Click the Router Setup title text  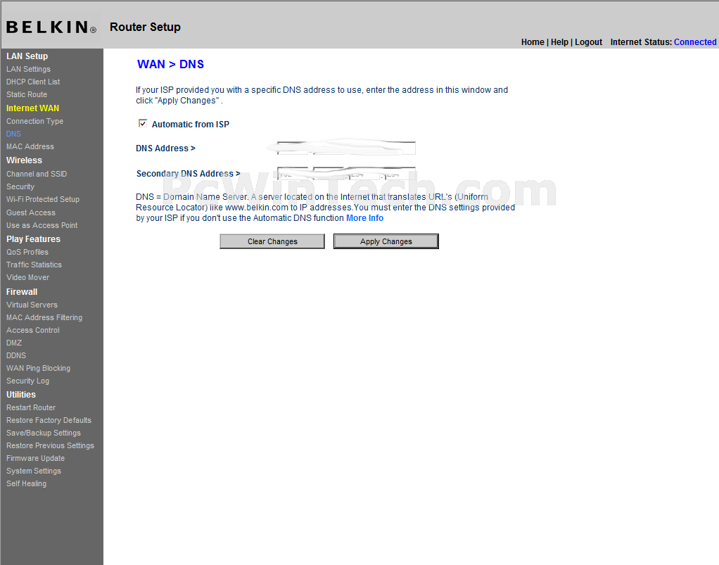pos(145,27)
